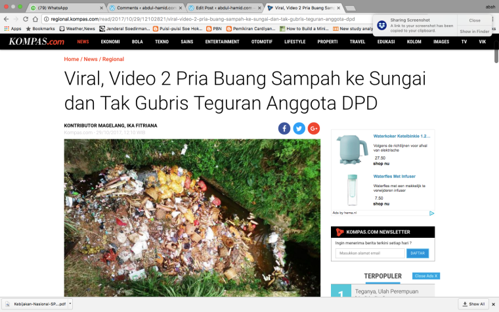
Task: Share article on Facebook icon
Action: (x=284, y=128)
